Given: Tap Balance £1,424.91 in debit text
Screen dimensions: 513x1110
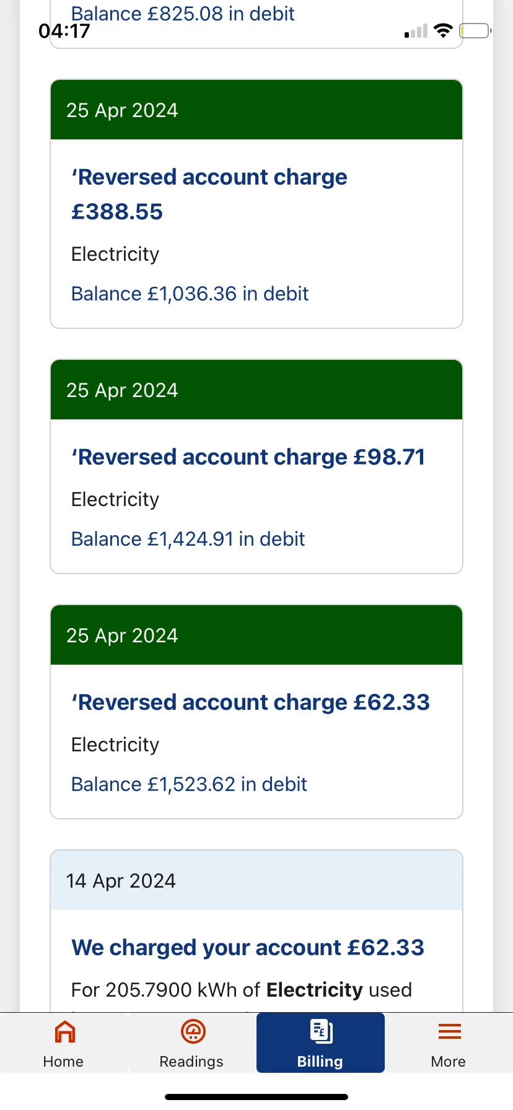Looking at the screenshot, I should [188, 539].
